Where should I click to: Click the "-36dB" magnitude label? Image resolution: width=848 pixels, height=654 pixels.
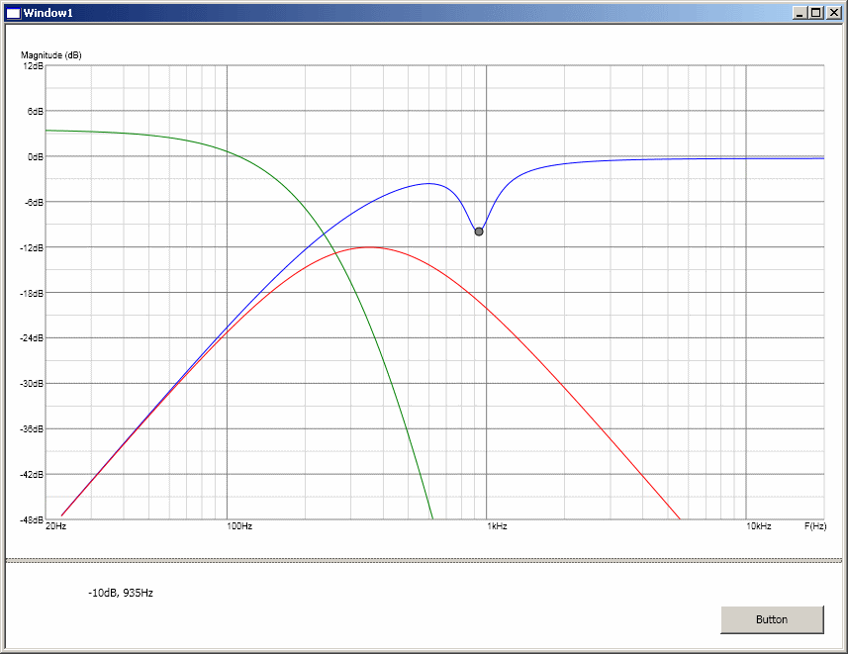click(x=32, y=429)
